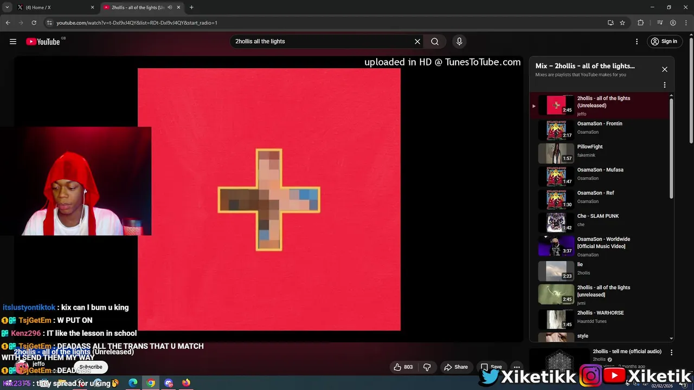Go back in browser history
This screenshot has width=694, height=390.
click(x=8, y=23)
